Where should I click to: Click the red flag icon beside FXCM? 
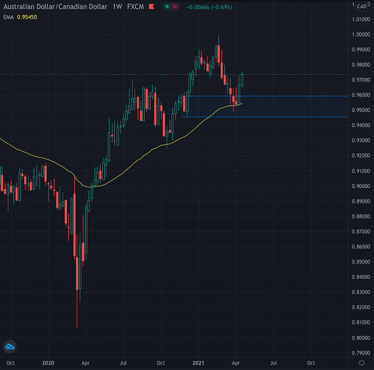click(x=151, y=7)
